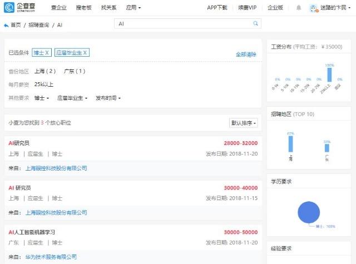Open the 博士 education dropdown filter
The width and height of the screenshot is (356, 264).
point(42,98)
